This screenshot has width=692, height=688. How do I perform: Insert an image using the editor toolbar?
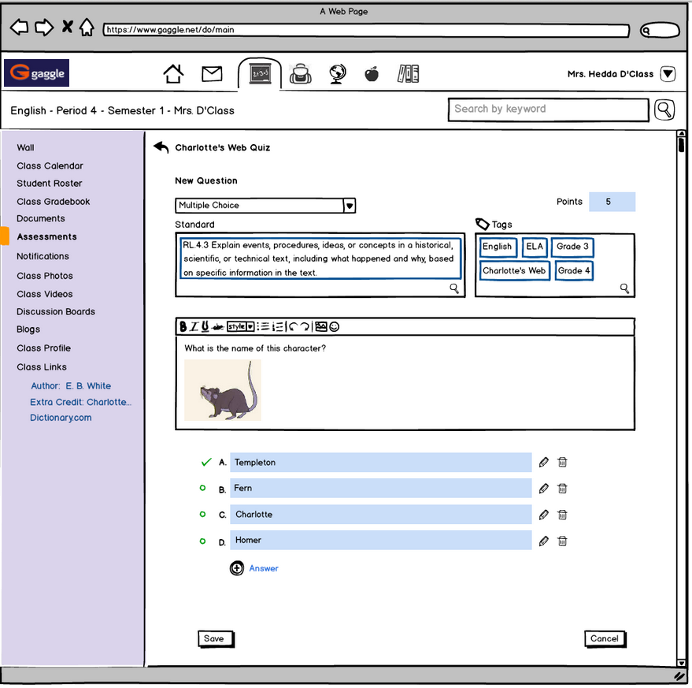pos(320,327)
